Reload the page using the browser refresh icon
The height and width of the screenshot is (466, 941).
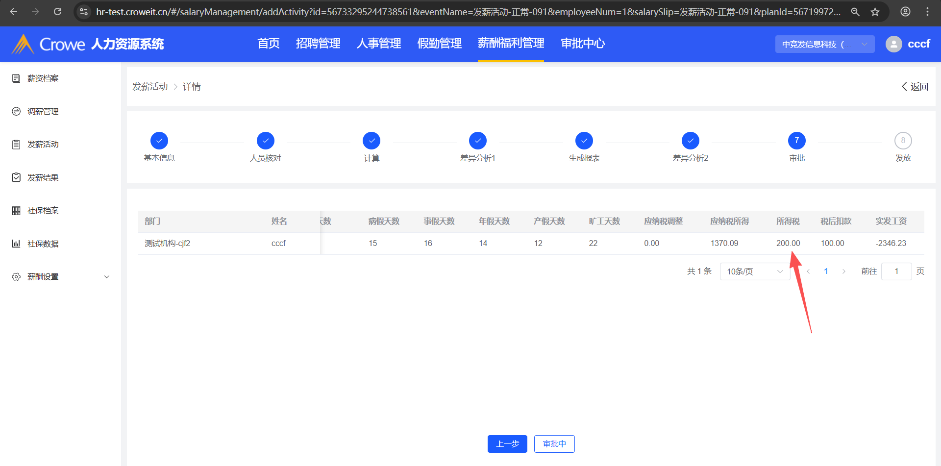(x=57, y=12)
